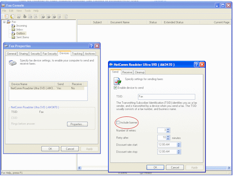Open the Tracking tab in Fax Properties
233x176 pixels.
[x=77, y=54]
